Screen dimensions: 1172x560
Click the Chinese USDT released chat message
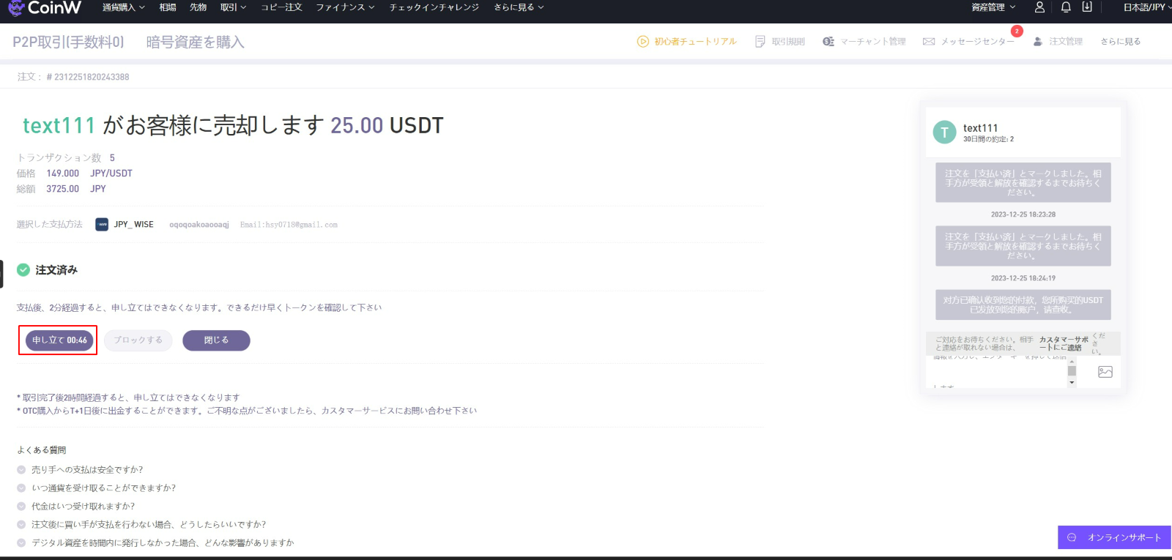[1023, 305]
